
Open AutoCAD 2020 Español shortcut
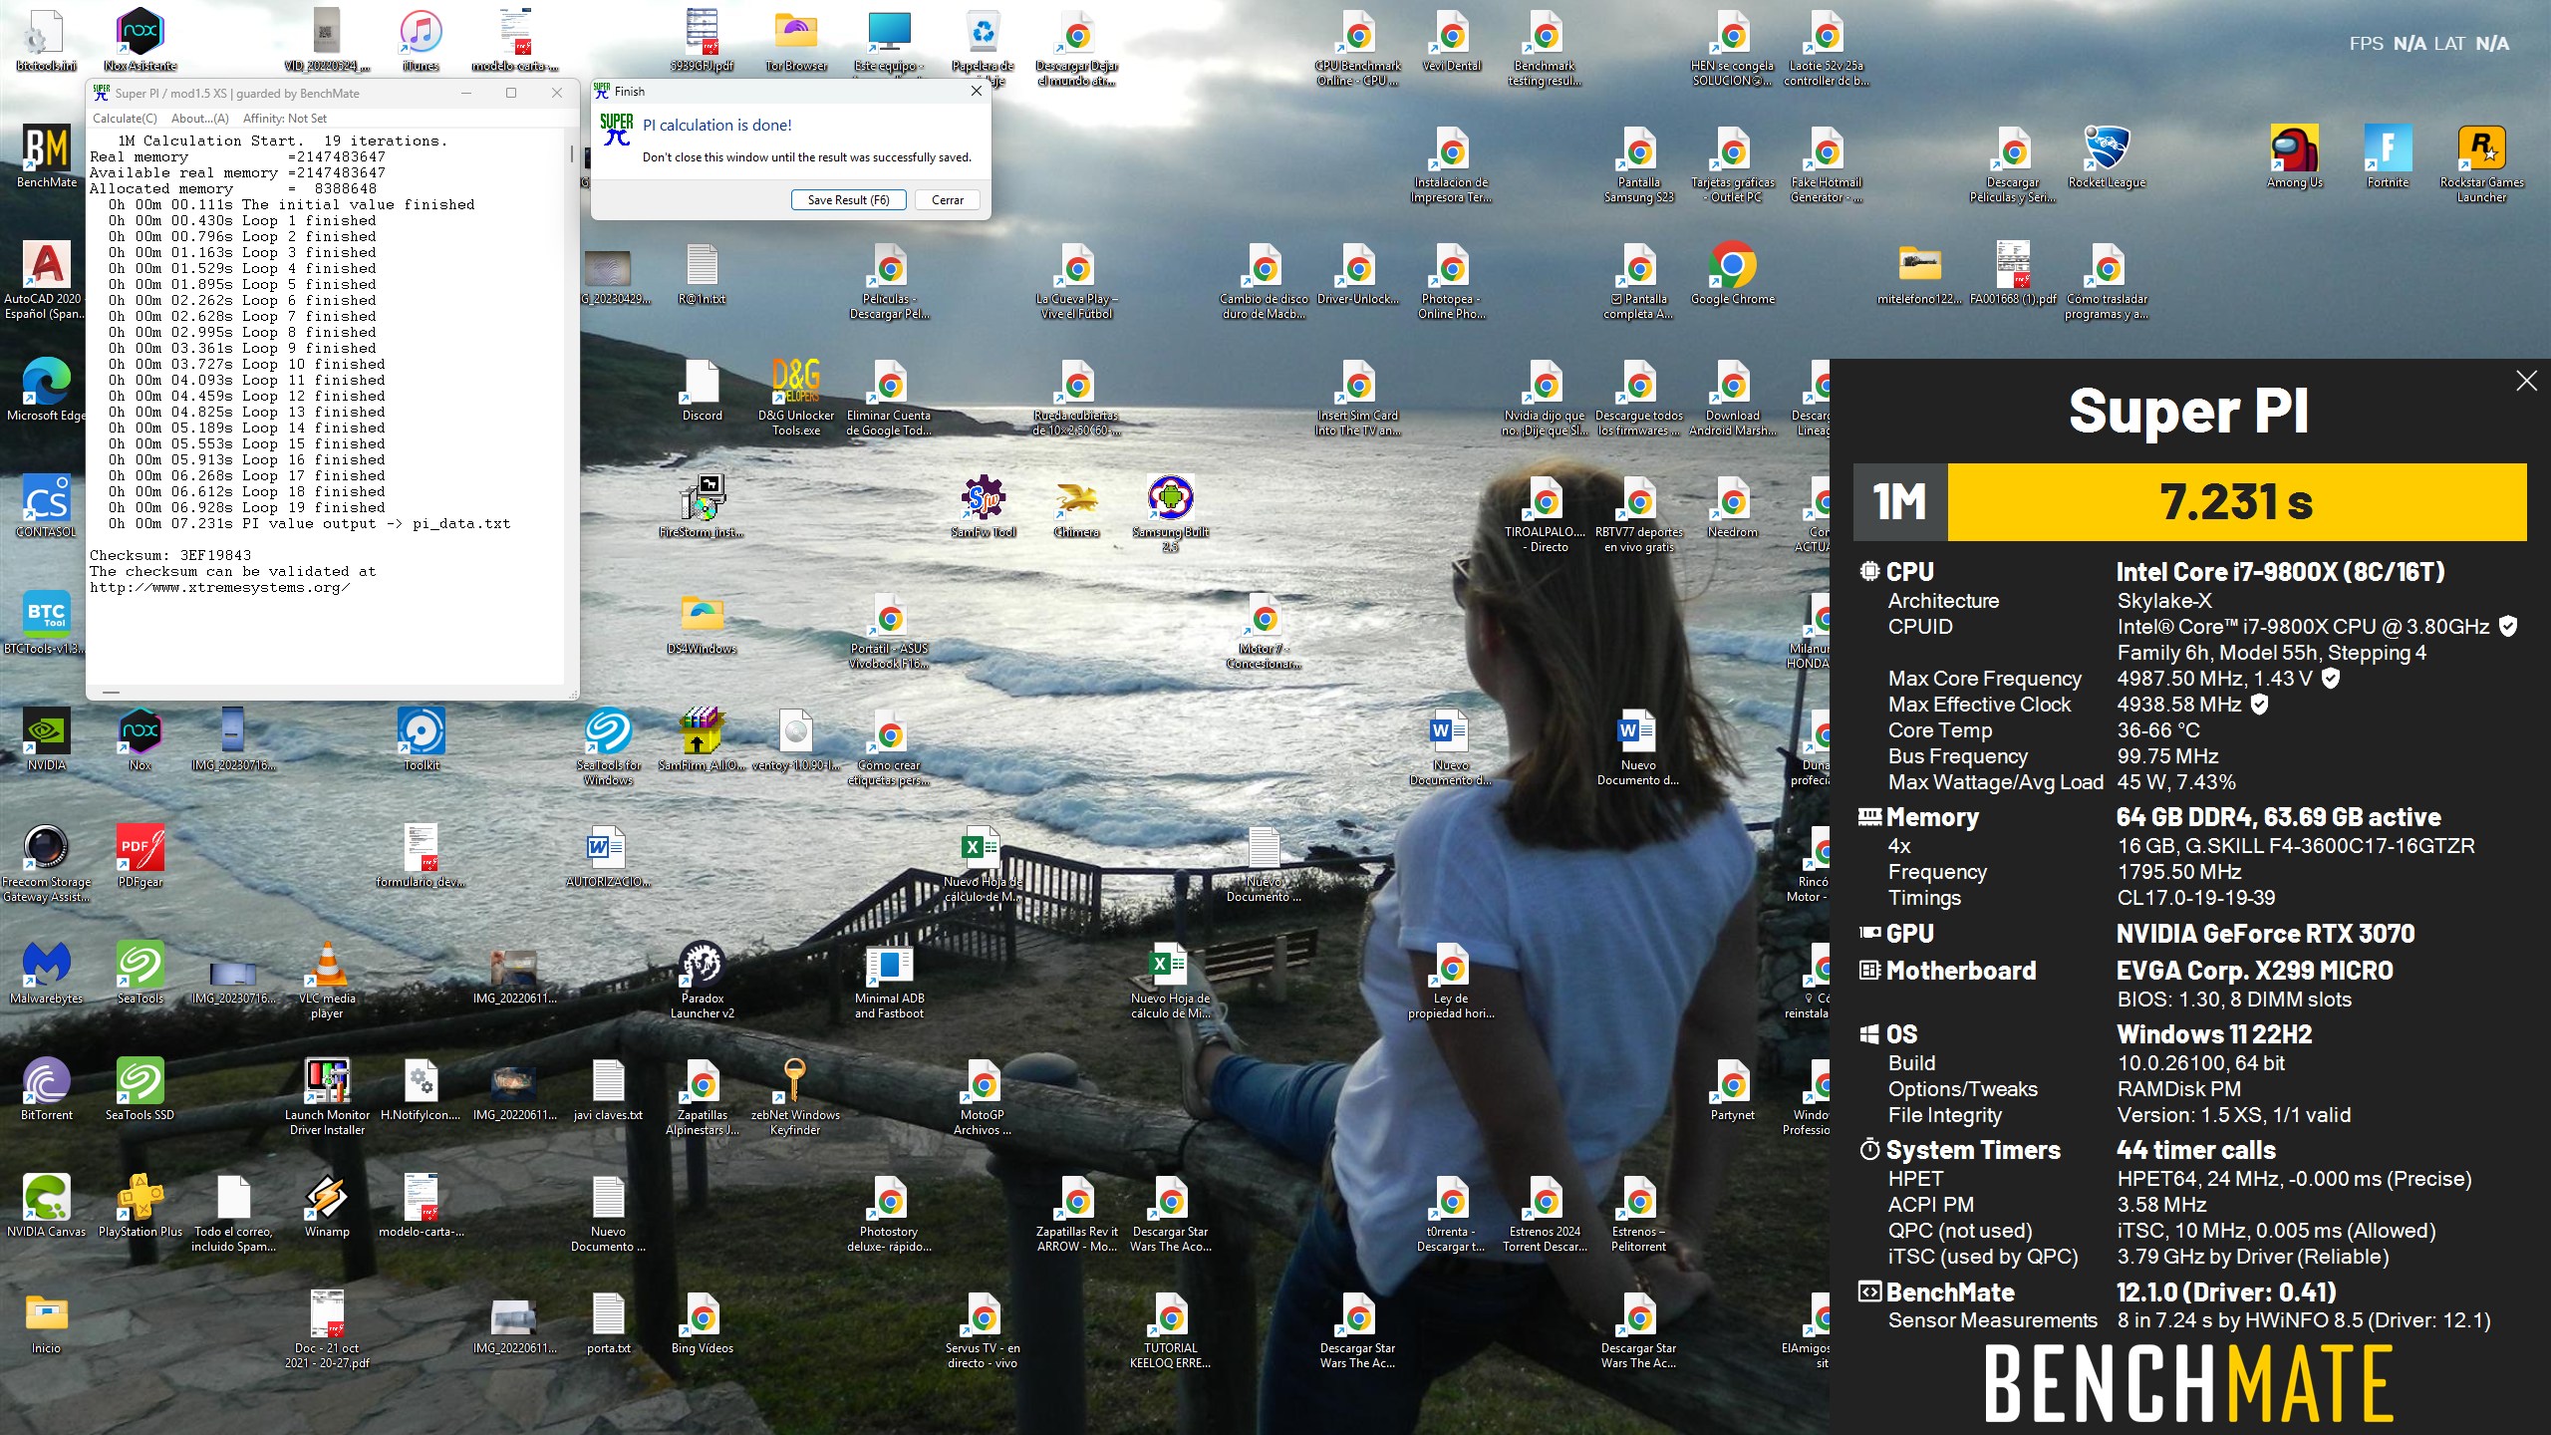(47, 280)
